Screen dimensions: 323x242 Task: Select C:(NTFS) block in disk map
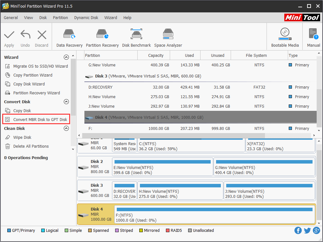[x=191, y=145]
